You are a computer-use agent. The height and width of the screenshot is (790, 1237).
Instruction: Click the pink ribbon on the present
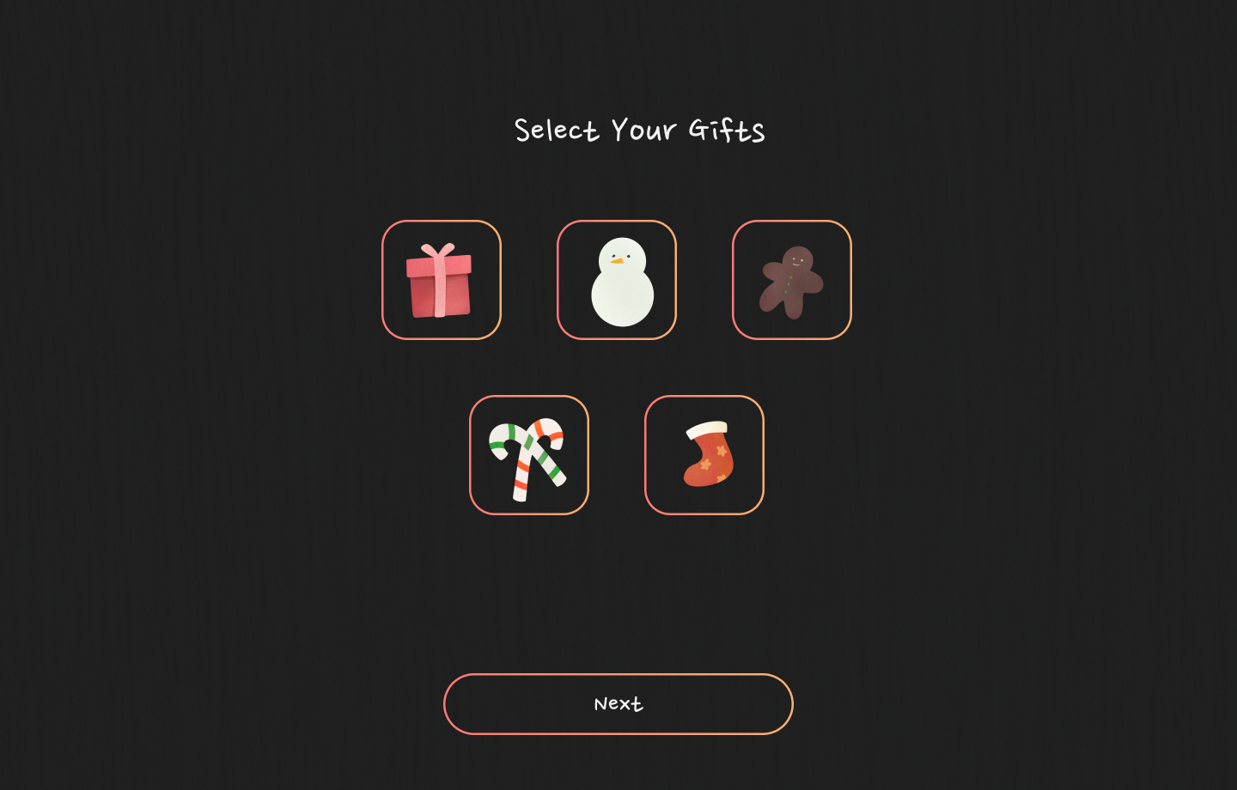pyautogui.click(x=439, y=280)
